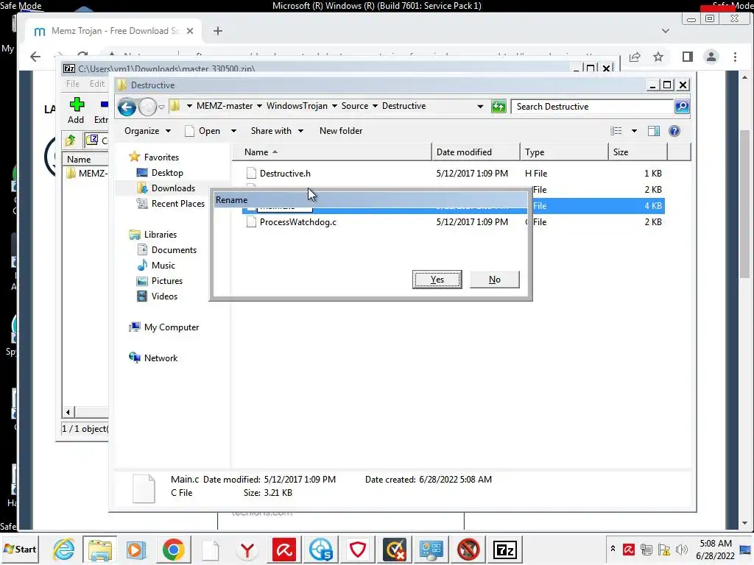Click the Search Destructive field

coord(593,107)
